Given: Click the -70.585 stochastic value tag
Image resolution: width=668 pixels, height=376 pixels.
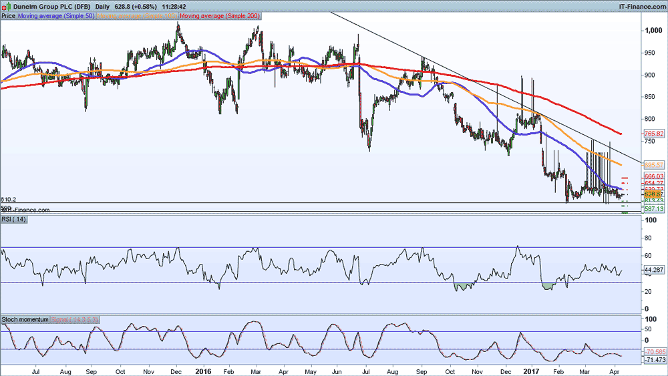Looking at the screenshot, I should point(655,352).
